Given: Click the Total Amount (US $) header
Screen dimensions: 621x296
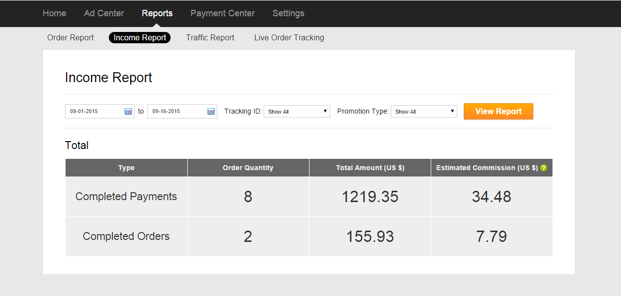Looking at the screenshot, I should pyautogui.click(x=370, y=168).
